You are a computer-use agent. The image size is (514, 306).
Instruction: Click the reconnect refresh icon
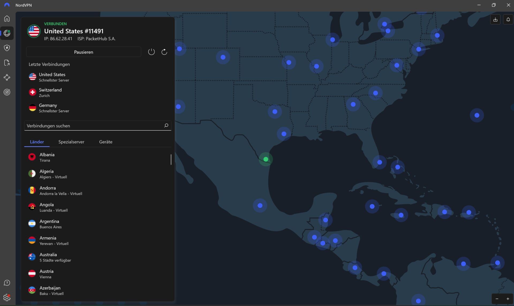tap(164, 52)
